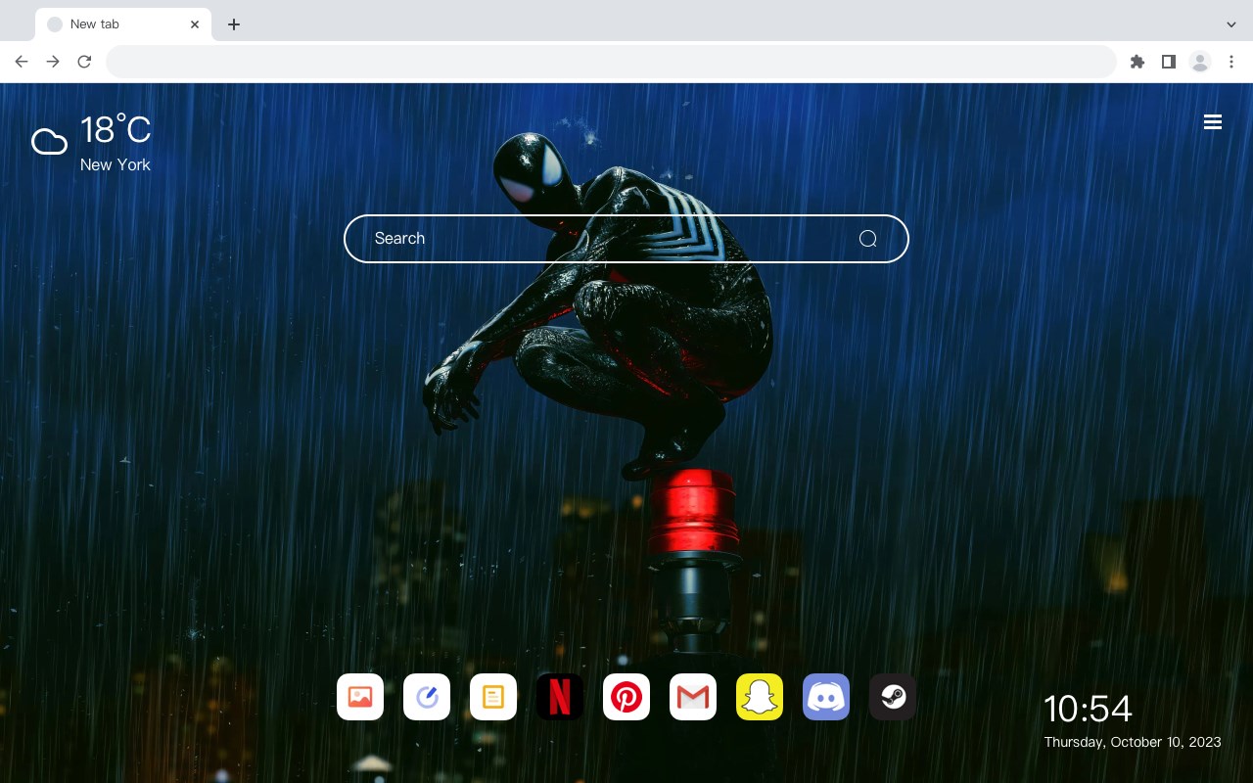Screen dimensions: 1253x783
Task: Close the New tab tab
Action: (195, 24)
